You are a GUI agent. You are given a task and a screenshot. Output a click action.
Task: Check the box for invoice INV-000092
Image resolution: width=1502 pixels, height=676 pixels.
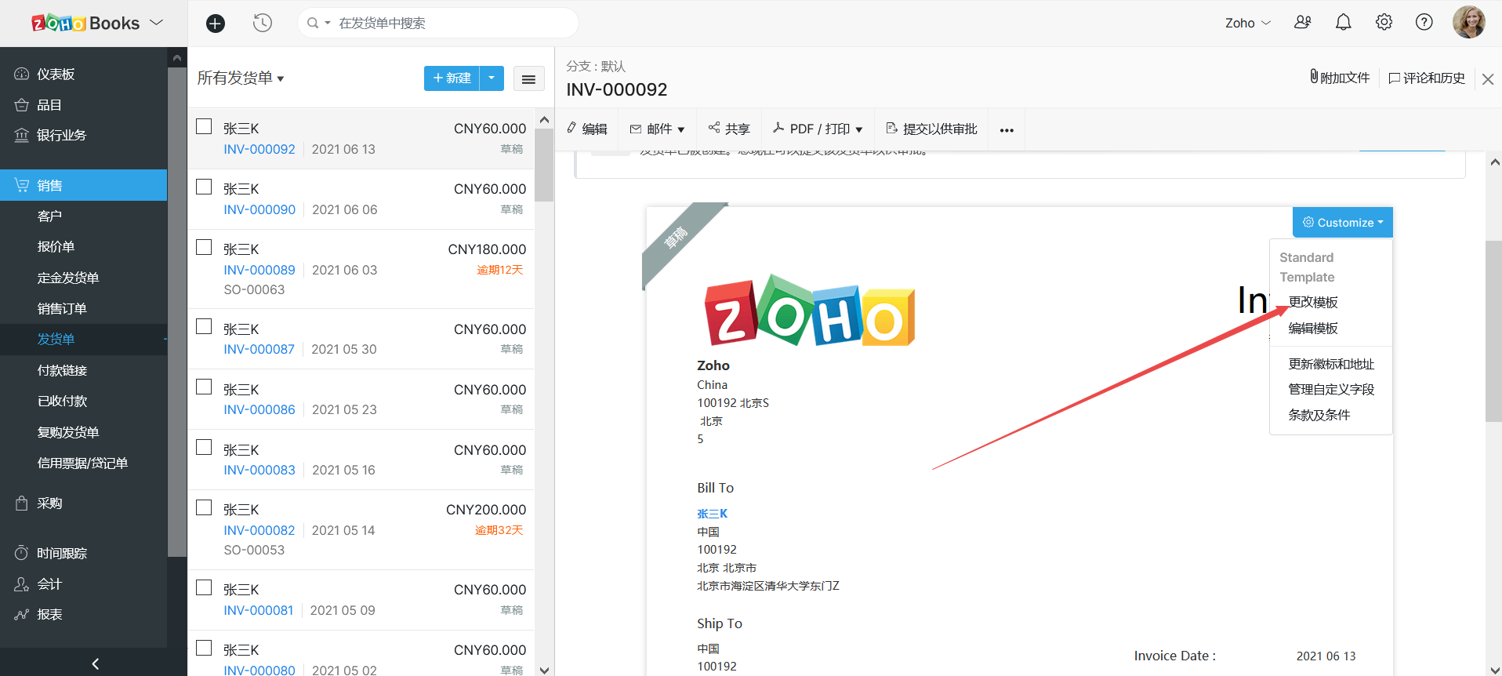click(x=204, y=127)
